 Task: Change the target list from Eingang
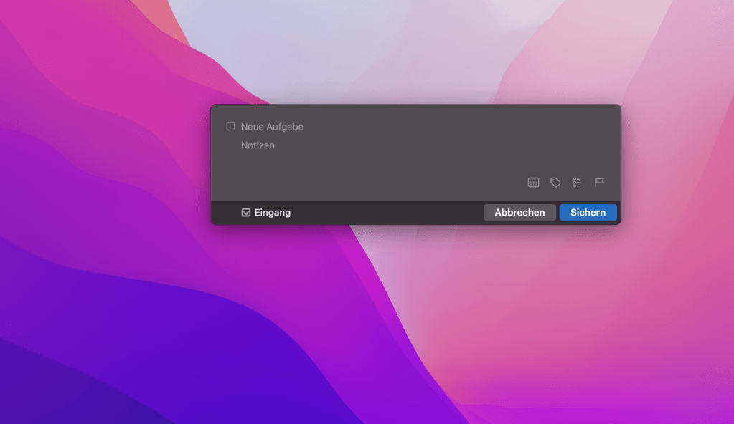(x=267, y=213)
